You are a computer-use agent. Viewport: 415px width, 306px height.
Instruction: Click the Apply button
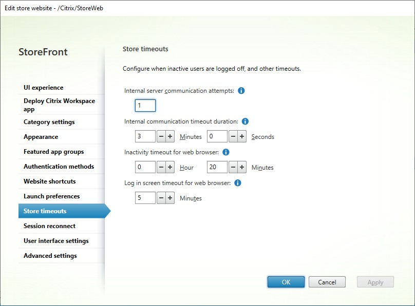click(375, 281)
